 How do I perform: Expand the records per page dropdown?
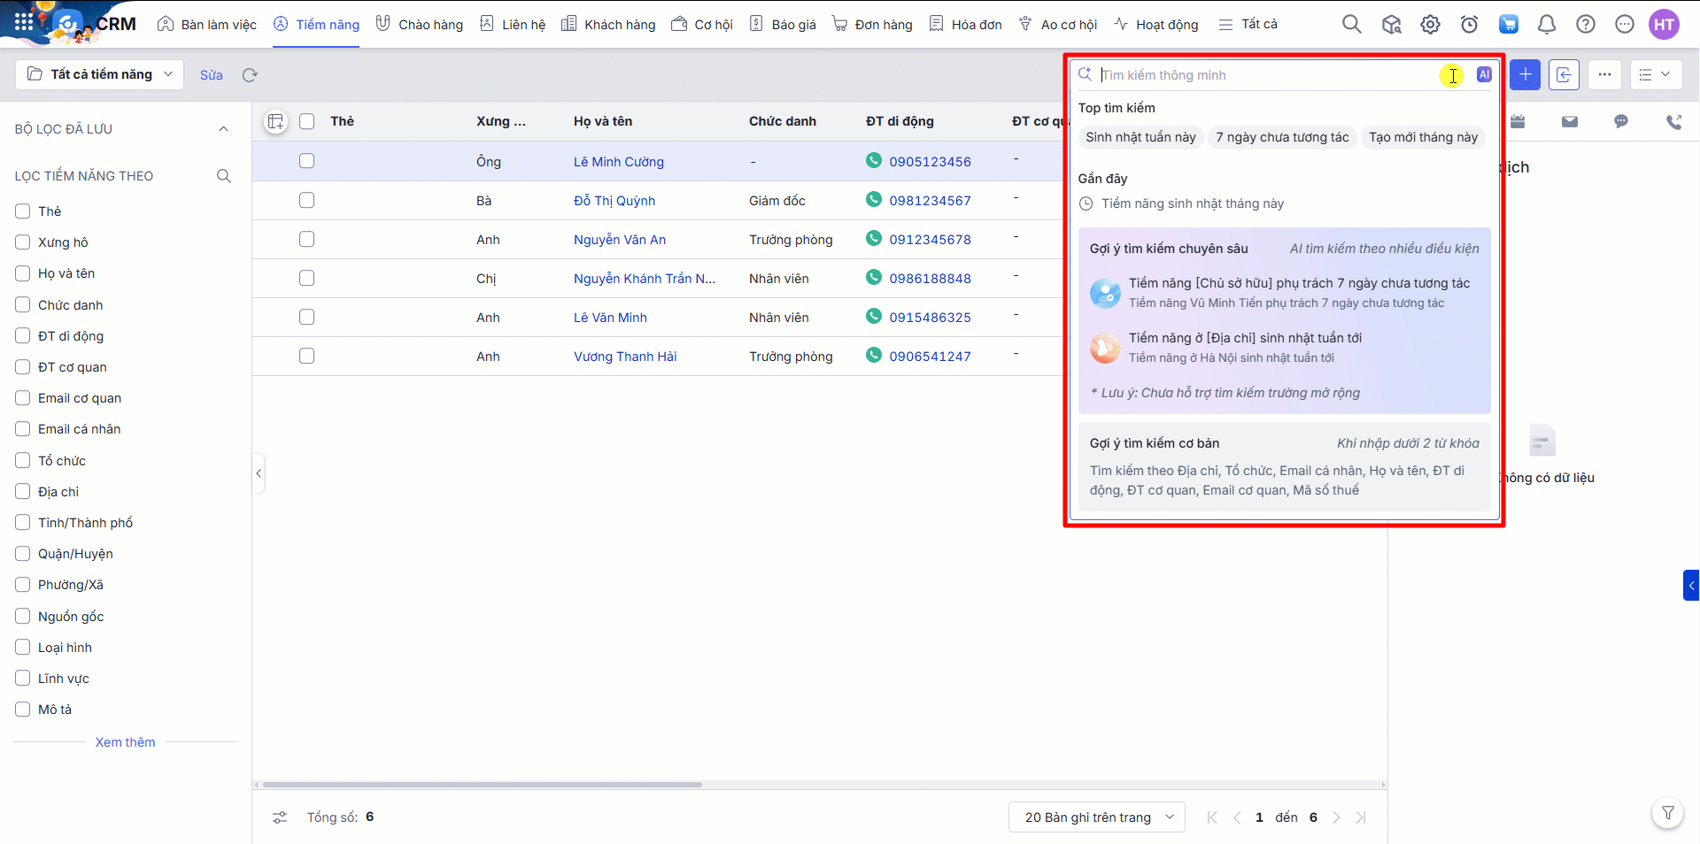(1096, 817)
